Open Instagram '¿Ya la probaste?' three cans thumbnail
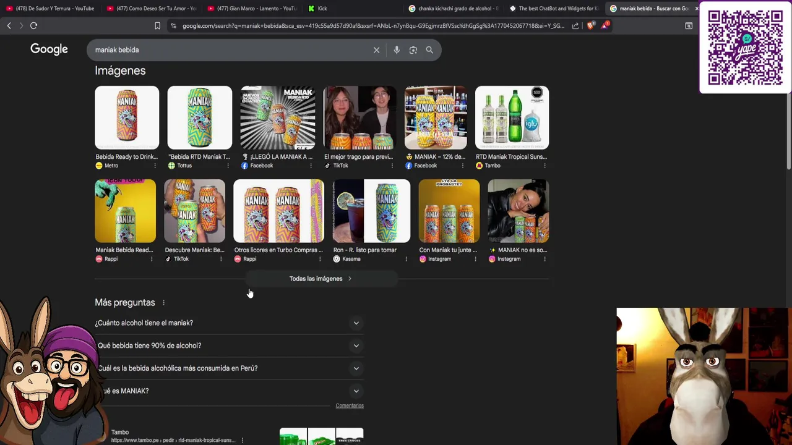792x445 pixels. click(449, 211)
